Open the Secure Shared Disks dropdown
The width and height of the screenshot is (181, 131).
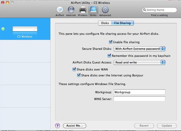click(x=139, y=49)
